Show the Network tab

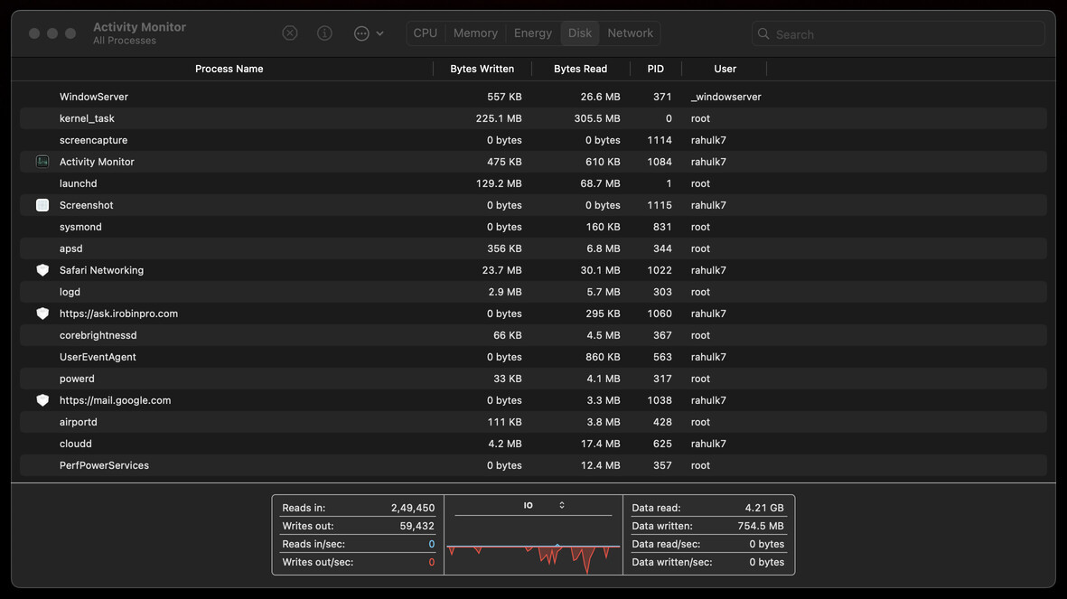[x=630, y=33]
